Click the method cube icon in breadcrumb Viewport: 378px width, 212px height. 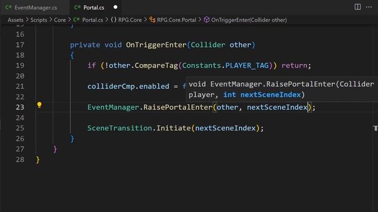(x=207, y=19)
